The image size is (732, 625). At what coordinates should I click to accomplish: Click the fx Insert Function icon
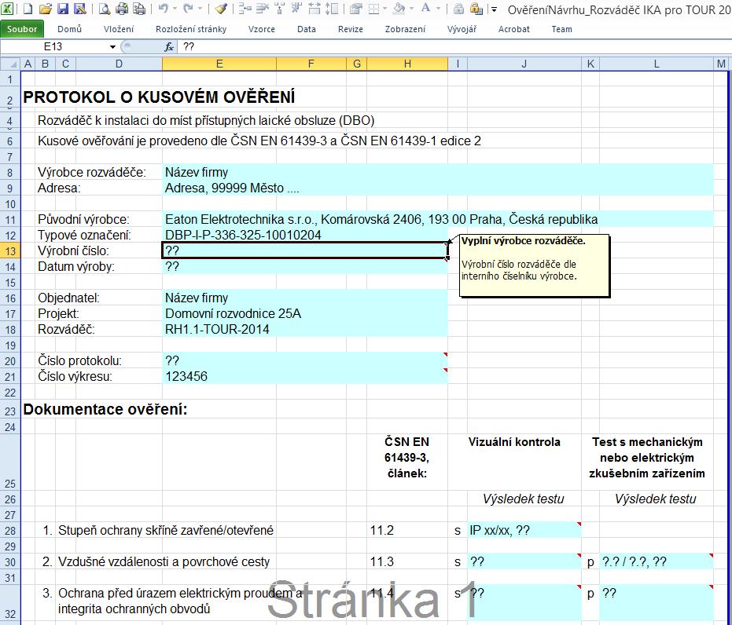[x=169, y=46]
